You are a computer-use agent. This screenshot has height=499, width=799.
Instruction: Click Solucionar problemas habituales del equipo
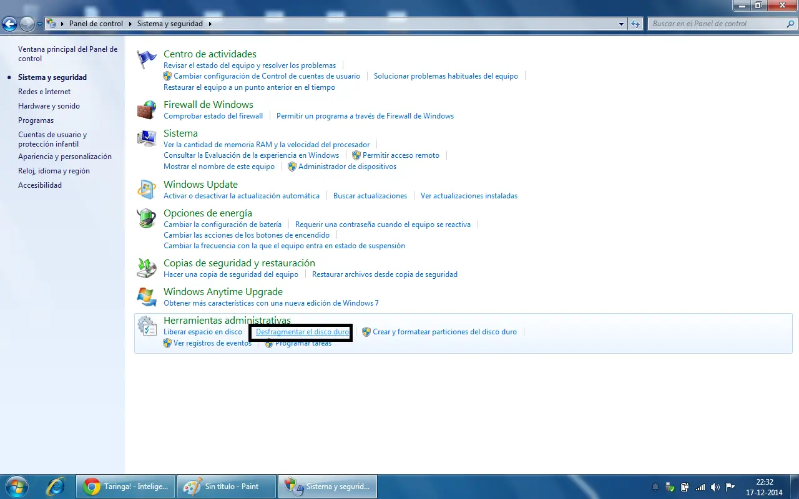tap(446, 76)
